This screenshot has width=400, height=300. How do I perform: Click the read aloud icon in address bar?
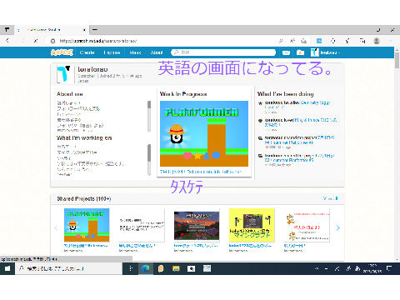[x=292, y=41]
